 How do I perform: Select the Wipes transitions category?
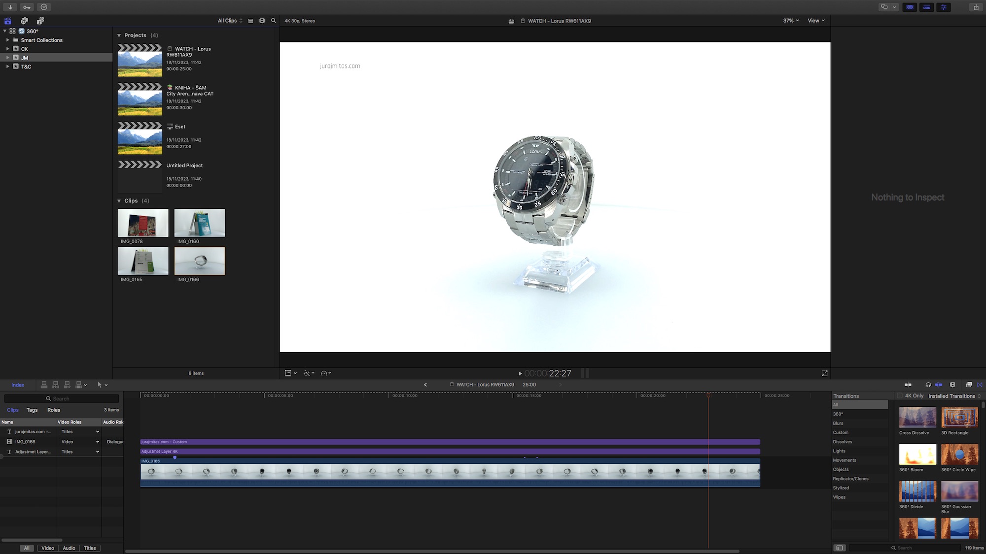(x=860, y=497)
